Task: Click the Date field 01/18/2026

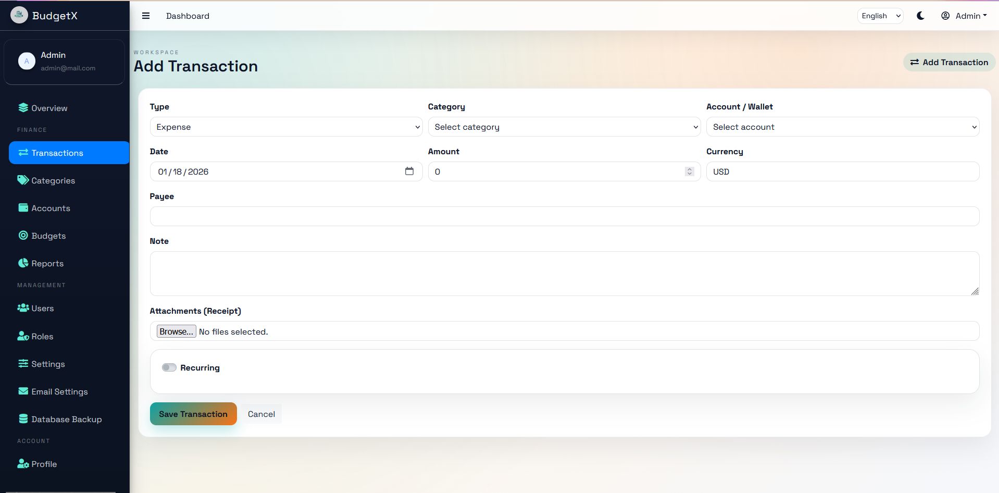Action: tap(286, 171)
